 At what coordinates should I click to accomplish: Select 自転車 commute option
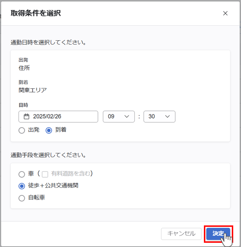click(22, 198)
